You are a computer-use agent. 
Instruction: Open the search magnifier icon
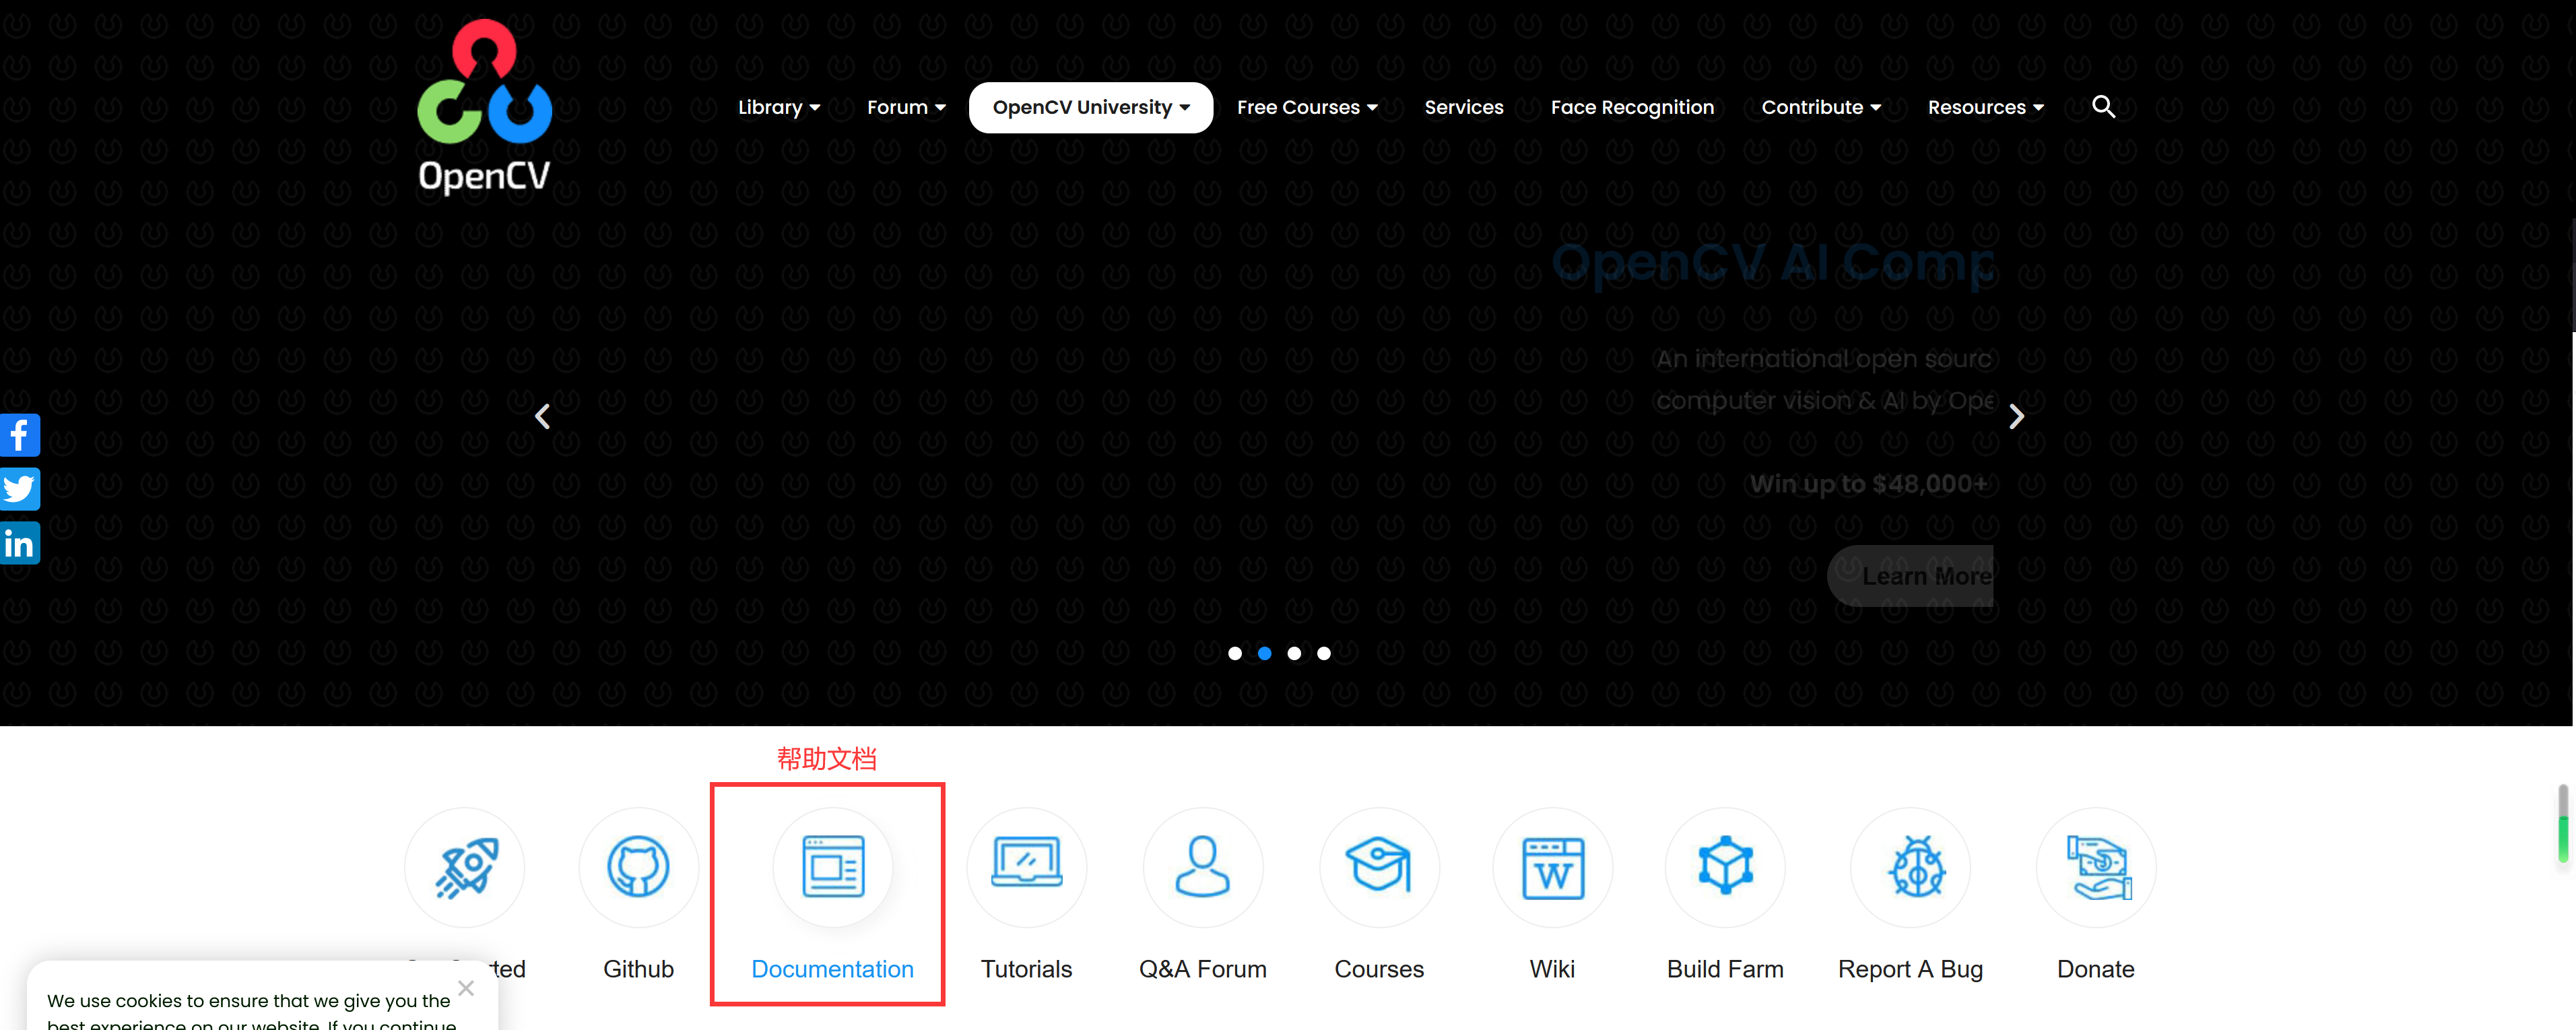(x=2103, y=107)
